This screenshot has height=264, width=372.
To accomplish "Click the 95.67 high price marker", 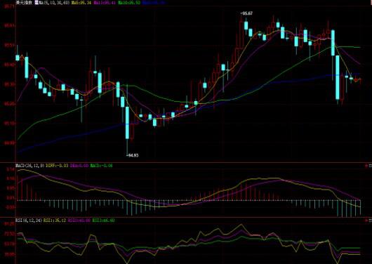I will (247, 13).
